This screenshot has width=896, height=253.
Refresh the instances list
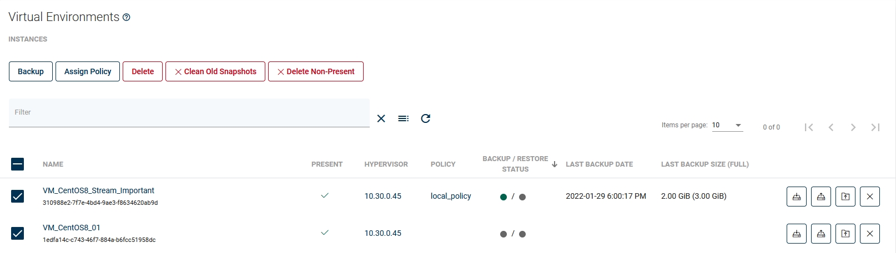(x=425, y=118)
